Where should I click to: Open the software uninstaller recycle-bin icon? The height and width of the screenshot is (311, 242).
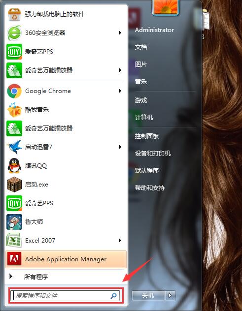[14, 14]
